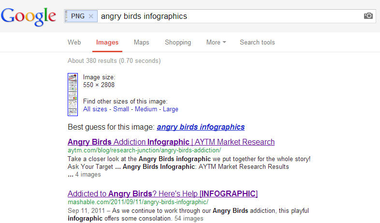Click the mashable.com green result URL
The width and height of the screenshot is (380, 223).
coord(138,202)
